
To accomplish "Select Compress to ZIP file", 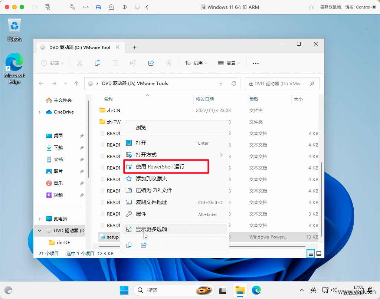I will click(x=174, y=190).
